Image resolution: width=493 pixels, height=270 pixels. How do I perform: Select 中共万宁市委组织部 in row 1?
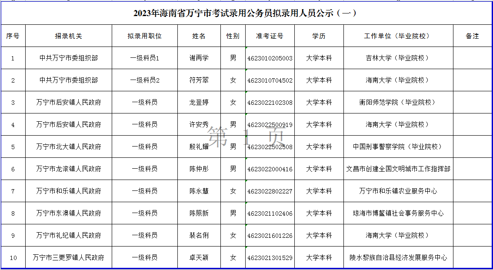(x=69, y=58)
